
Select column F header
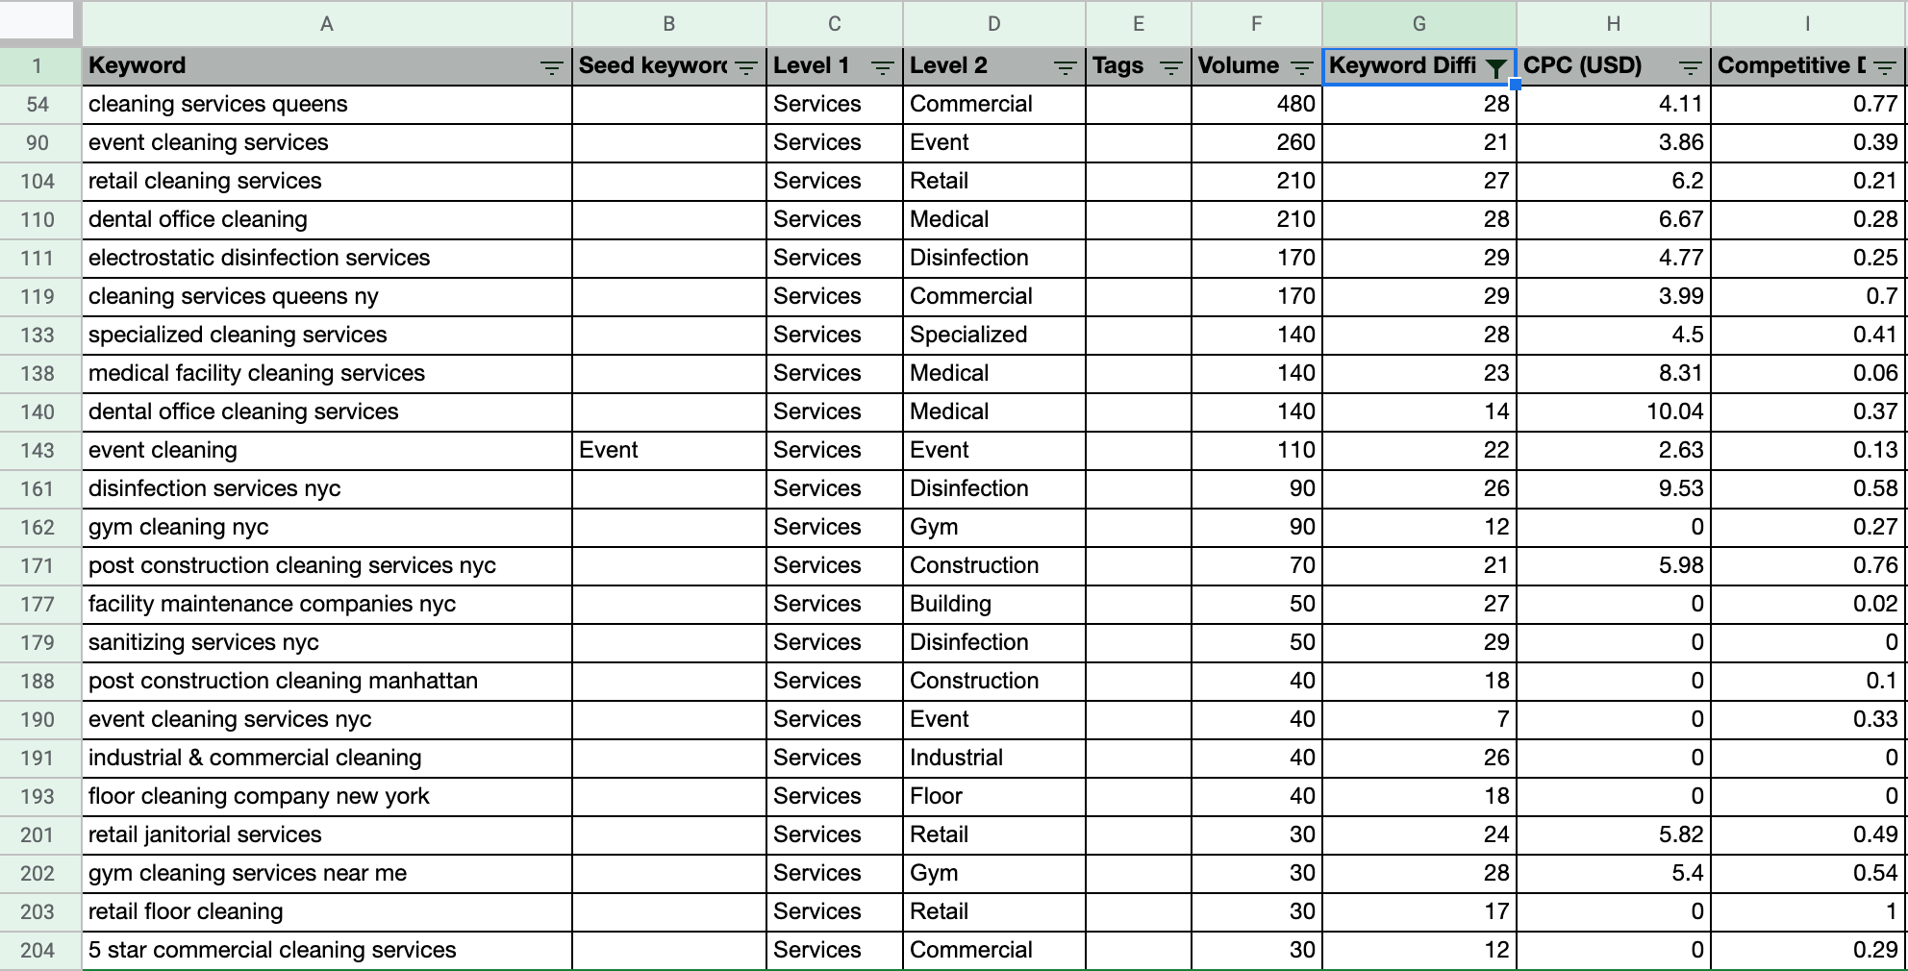1257,24
